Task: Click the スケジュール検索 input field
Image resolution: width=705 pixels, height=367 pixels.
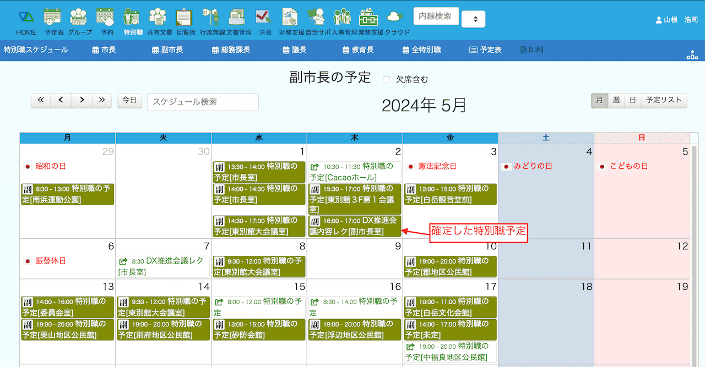Action: click(x=203, y=102)
